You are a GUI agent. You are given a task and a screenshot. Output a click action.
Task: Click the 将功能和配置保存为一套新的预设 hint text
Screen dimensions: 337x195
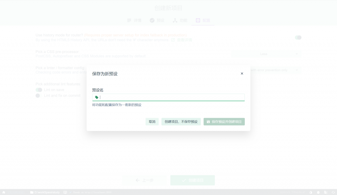(x=117, y=105)
